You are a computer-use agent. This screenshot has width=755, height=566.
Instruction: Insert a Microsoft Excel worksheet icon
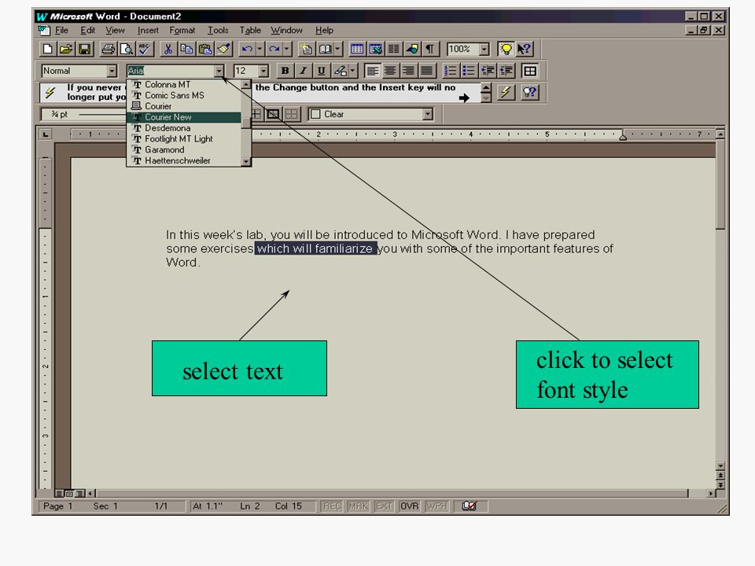pos(375,49)
